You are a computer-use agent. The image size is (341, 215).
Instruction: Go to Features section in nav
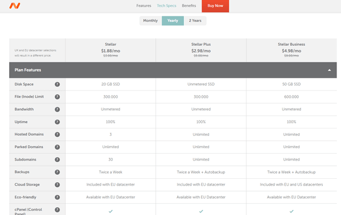[144, 6]
